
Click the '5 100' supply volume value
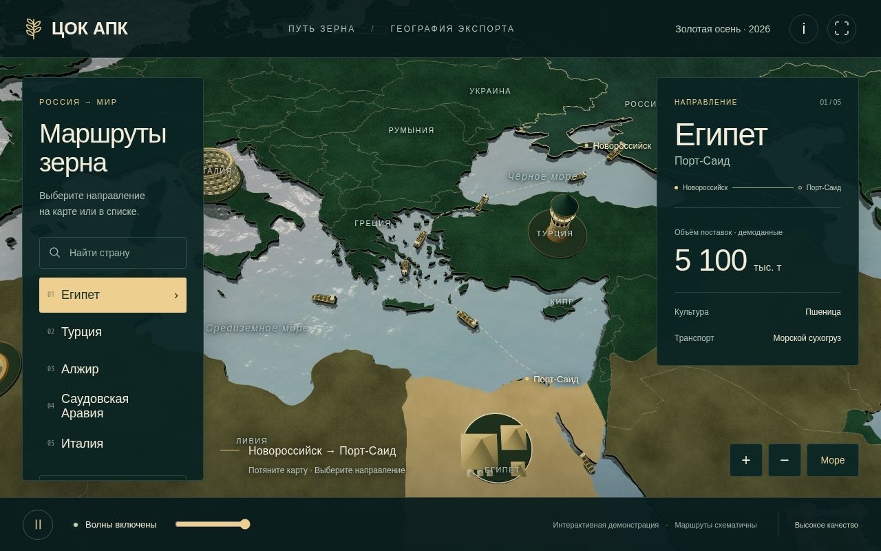pyautogui.click(x=710, y=260)
